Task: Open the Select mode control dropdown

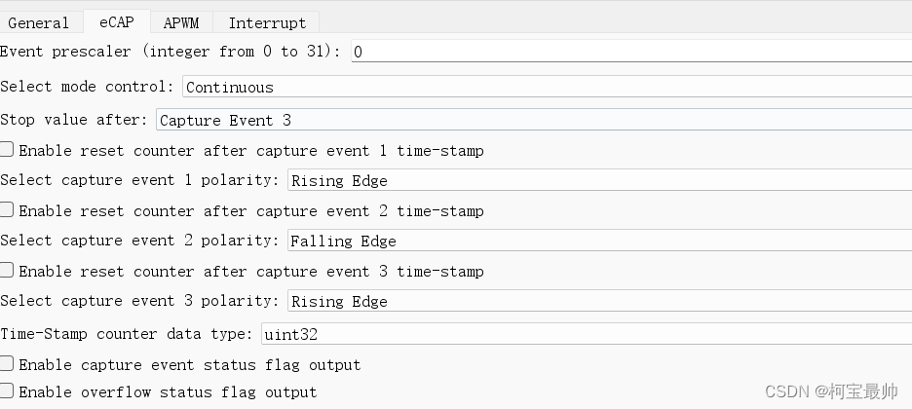Action: tap(546, 87)
